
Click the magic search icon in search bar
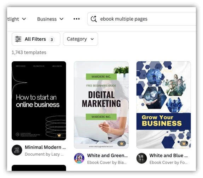click(94, 19)
